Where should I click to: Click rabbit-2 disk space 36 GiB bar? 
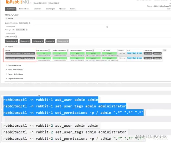[109, 58]
